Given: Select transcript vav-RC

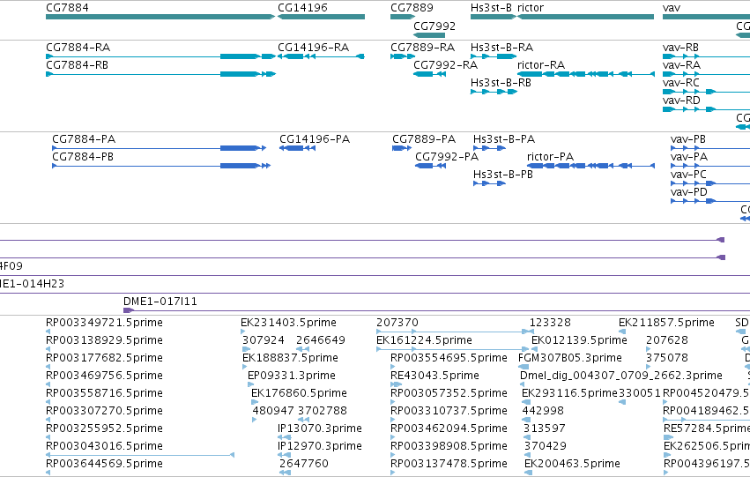Looking at the screenshot, I should click(x=706, y=92).
